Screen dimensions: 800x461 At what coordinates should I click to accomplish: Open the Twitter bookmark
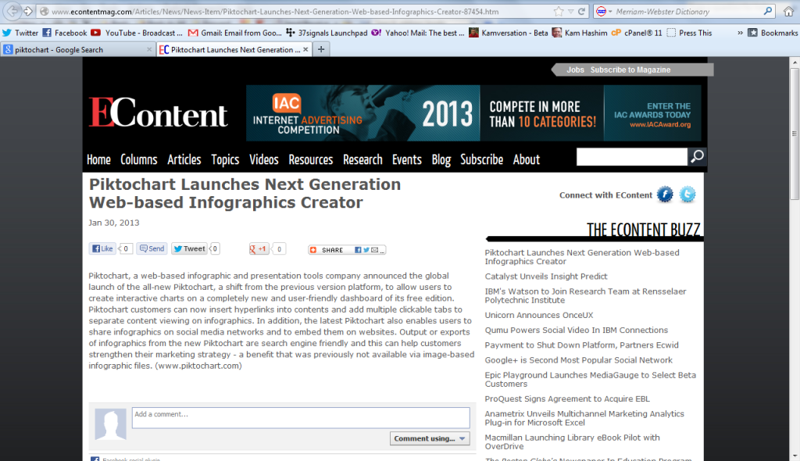(x=20, y=33)
